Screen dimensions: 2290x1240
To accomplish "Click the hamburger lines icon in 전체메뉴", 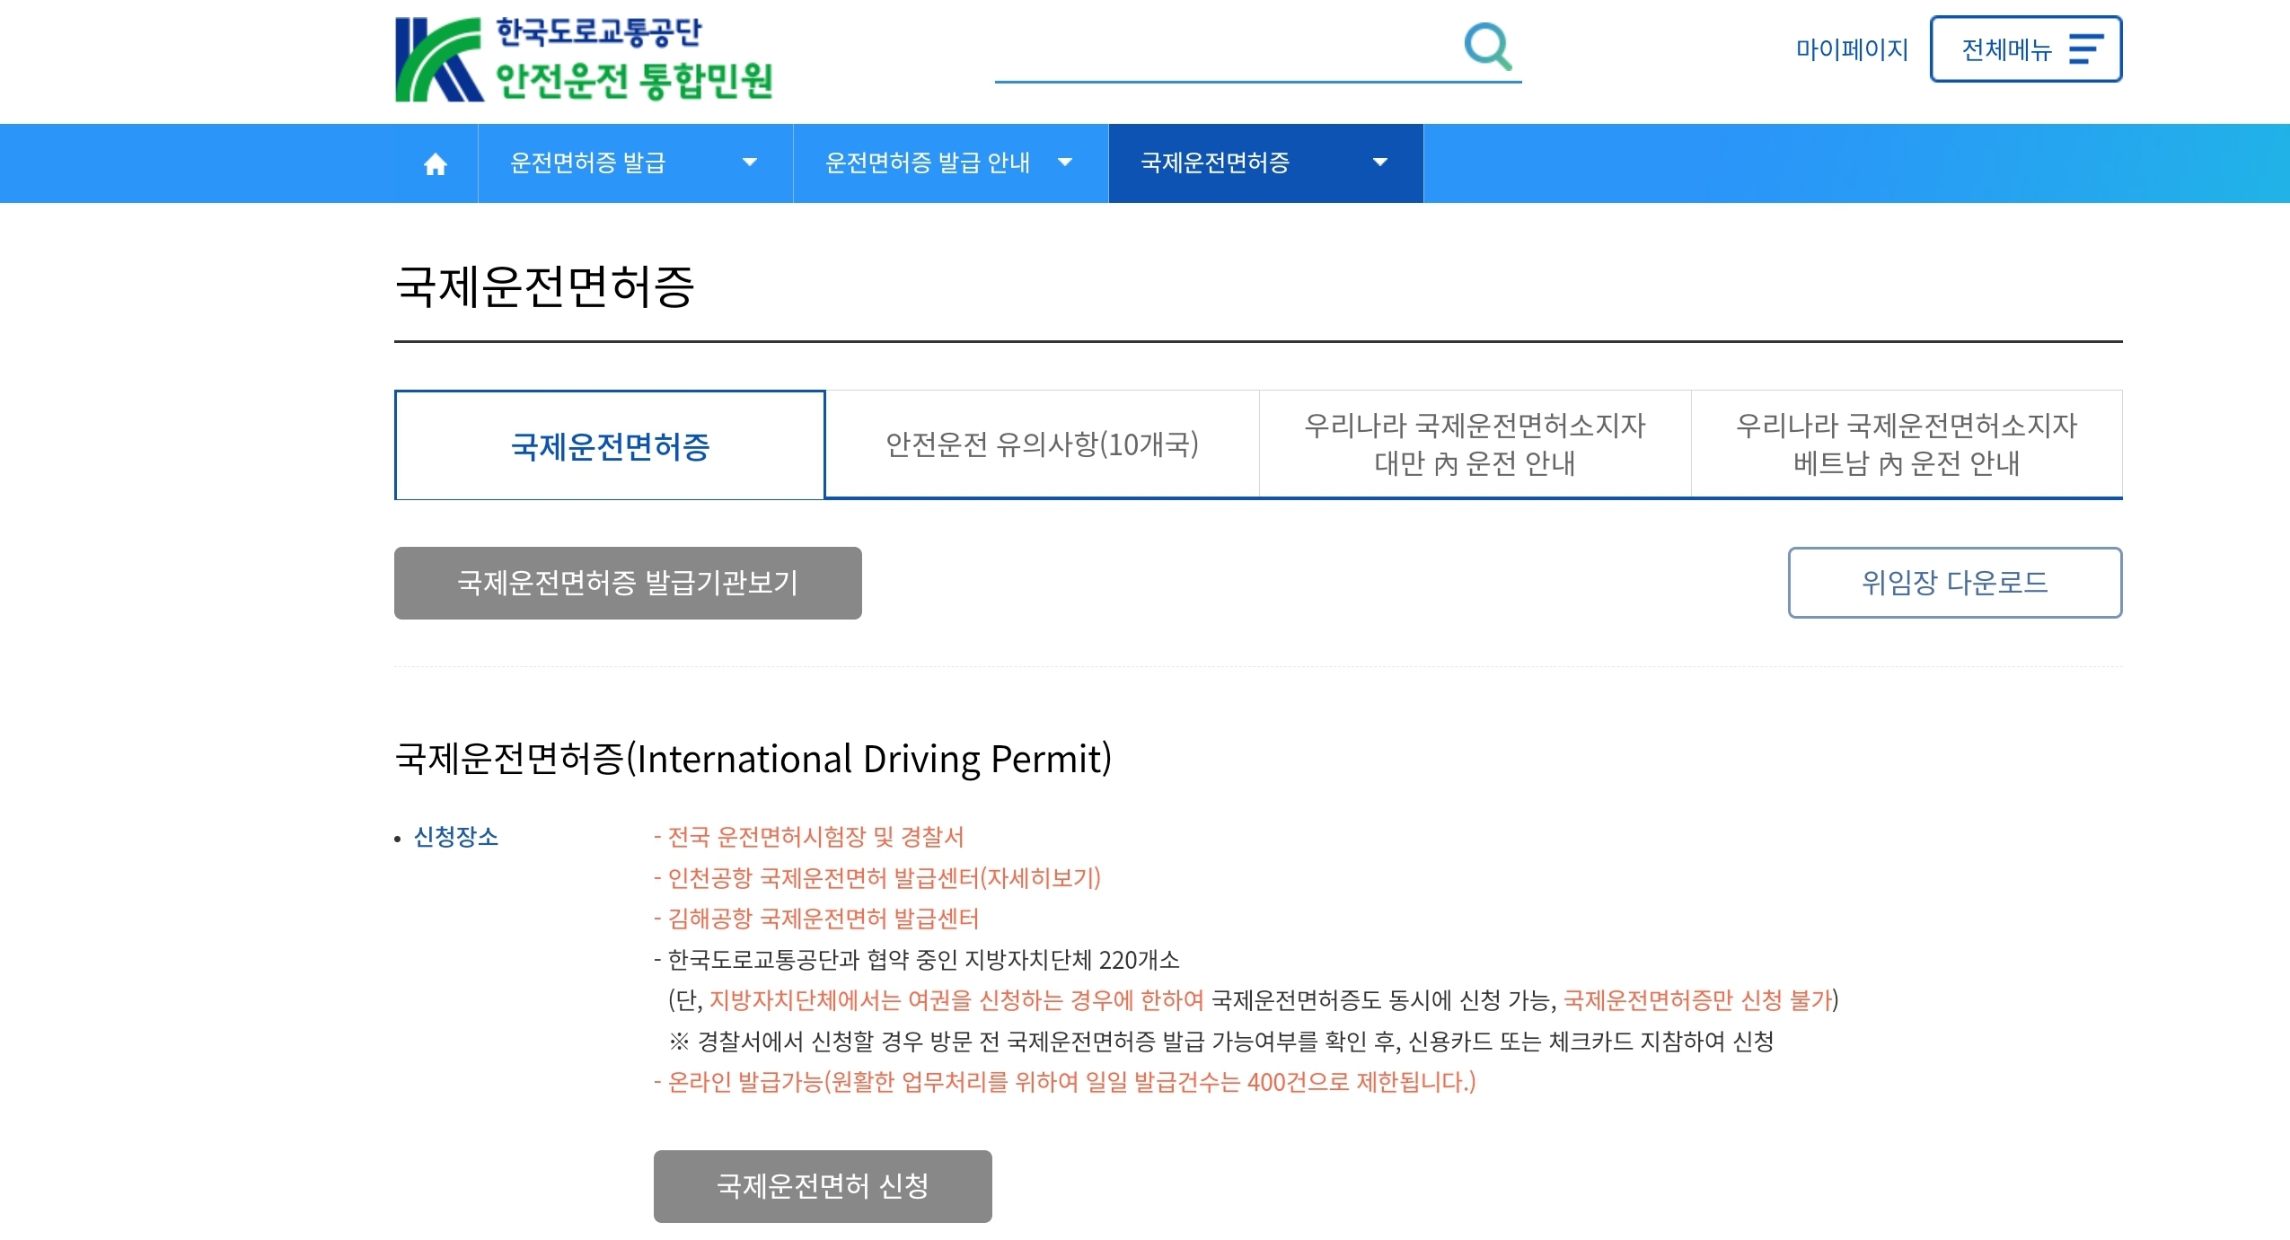I will coord(2085,48).
